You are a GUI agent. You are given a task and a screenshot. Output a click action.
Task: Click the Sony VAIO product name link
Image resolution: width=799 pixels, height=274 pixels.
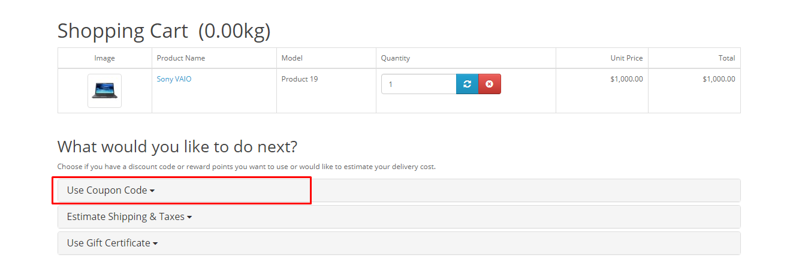[x=174, y=79]
